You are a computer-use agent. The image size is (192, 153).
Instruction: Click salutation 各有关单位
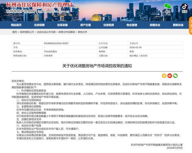18,81
